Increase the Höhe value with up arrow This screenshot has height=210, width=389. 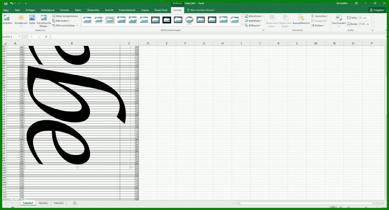point(371,17)
